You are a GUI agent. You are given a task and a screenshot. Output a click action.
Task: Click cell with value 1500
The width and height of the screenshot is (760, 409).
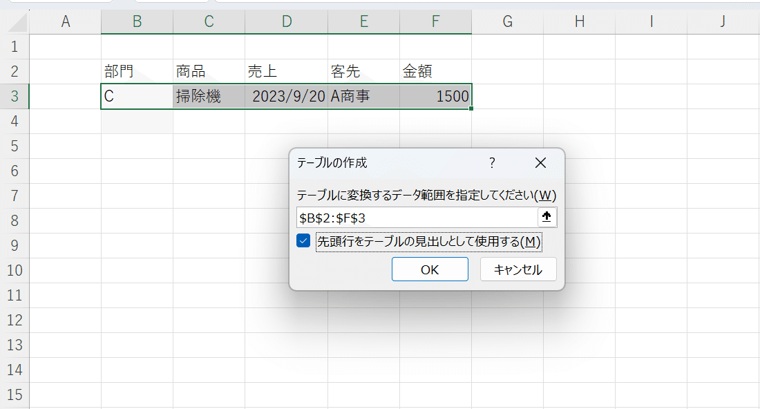tap(435, 97)
